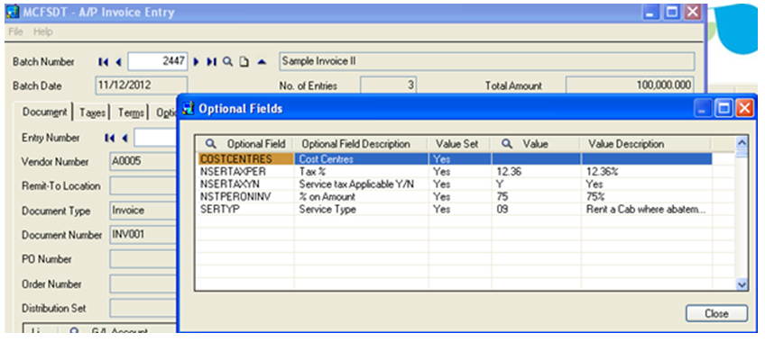Maximize the Optional Fields window

[x=724, y=109]
